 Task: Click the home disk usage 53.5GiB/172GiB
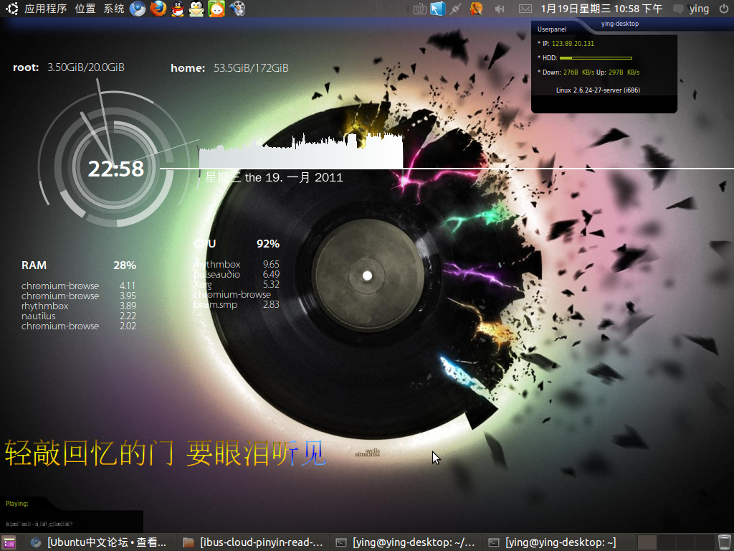click(x=251, y=68)
